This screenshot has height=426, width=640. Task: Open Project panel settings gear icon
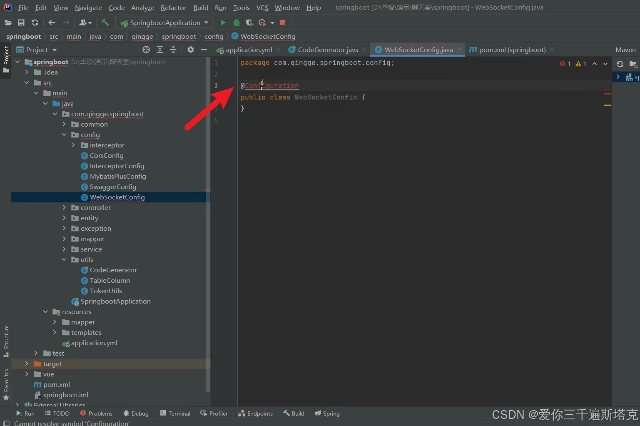[190, 49]
